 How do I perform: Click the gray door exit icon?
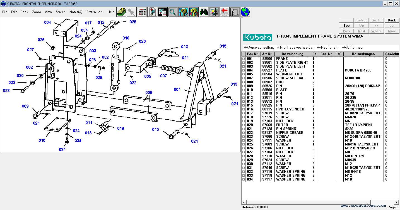[235, 12]
